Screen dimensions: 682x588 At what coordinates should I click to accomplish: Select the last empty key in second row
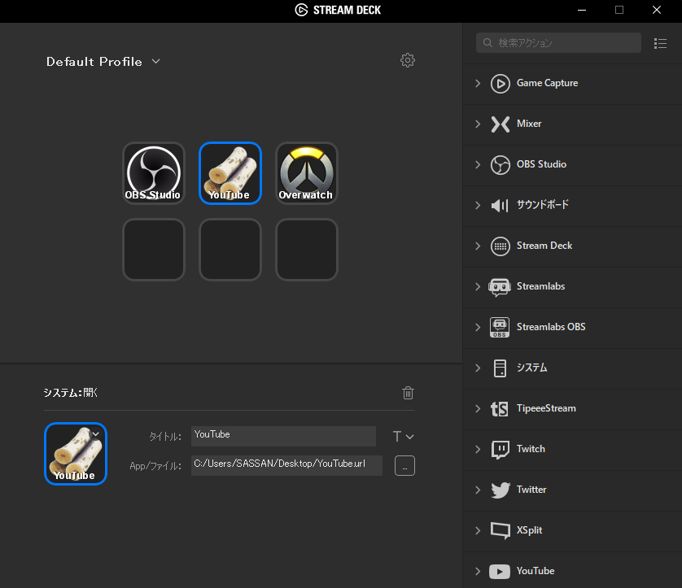(307, 250)
